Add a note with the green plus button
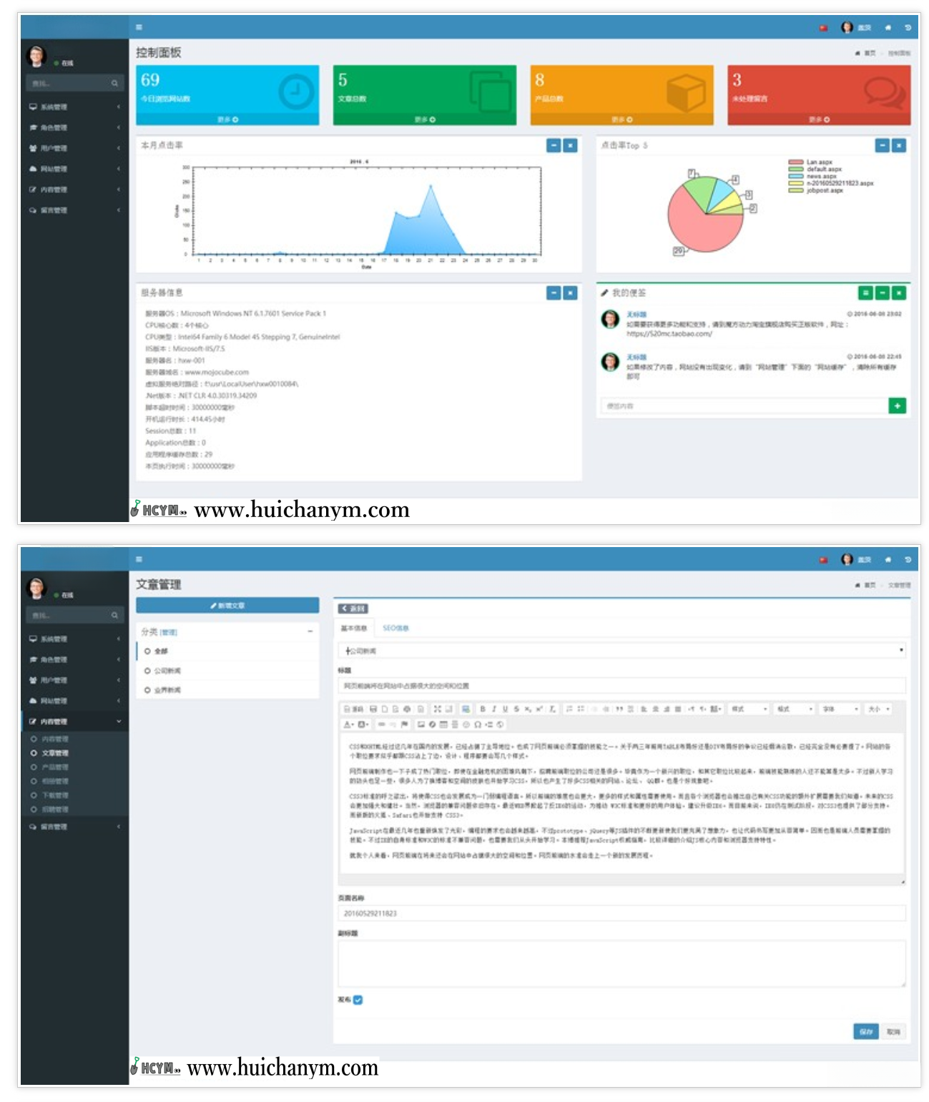929x1102 pixels. pyautogui.click(x=897, y=406)
